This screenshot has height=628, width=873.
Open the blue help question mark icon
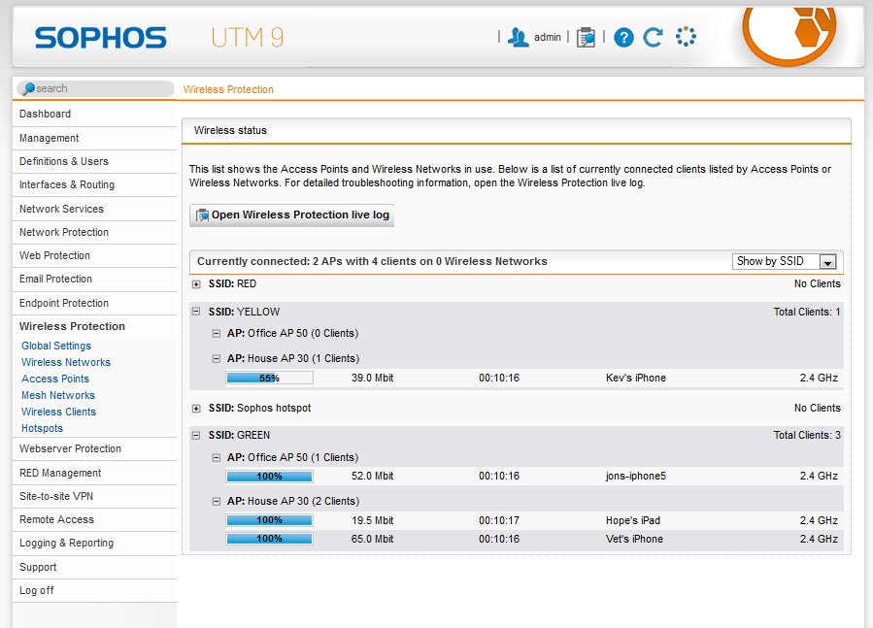623,37
